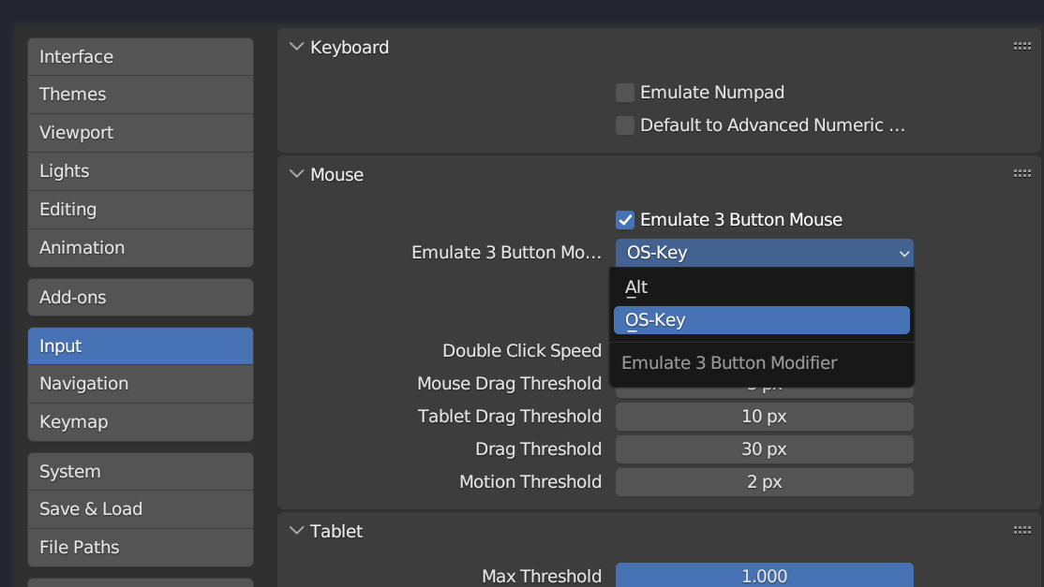Click Keyboard panel drag grip icon
The height and width of the screenshot is (587, 1044).
click(1022, 47)
